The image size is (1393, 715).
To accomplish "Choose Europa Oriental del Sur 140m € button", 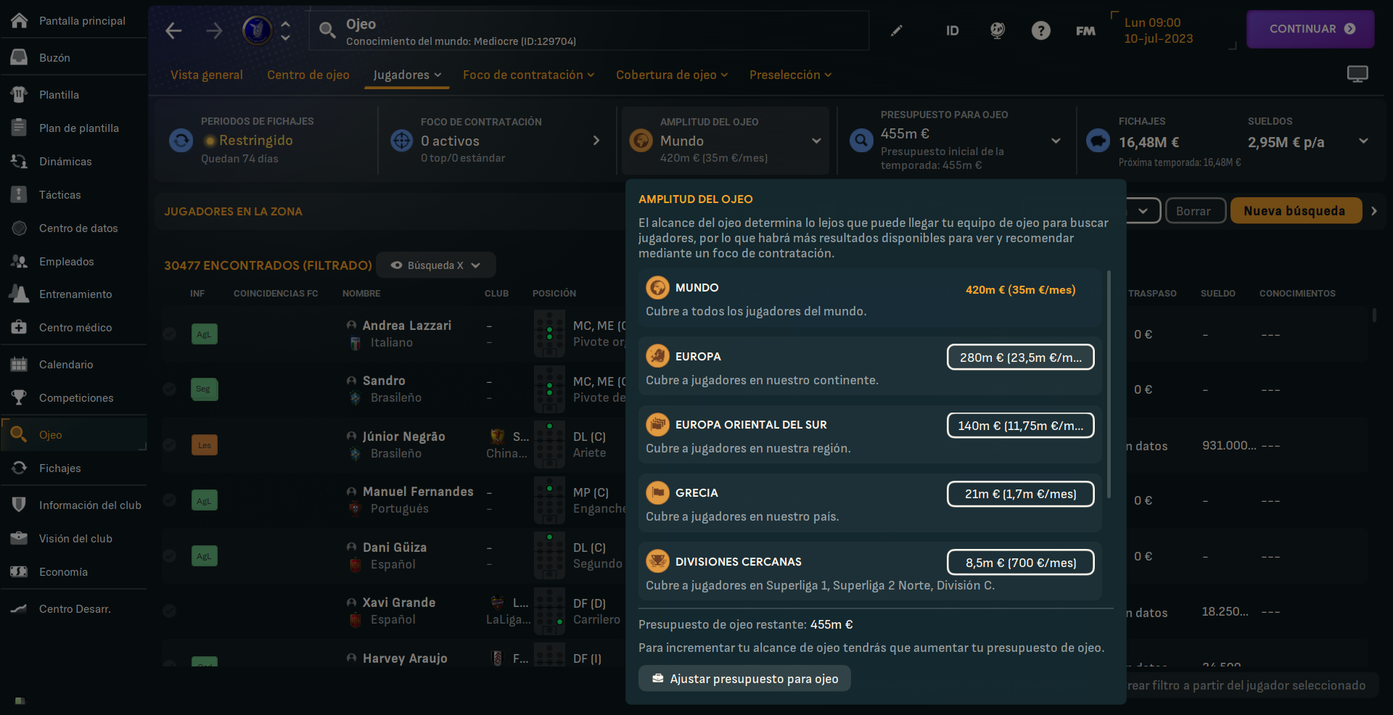I will pos(1021,426).
